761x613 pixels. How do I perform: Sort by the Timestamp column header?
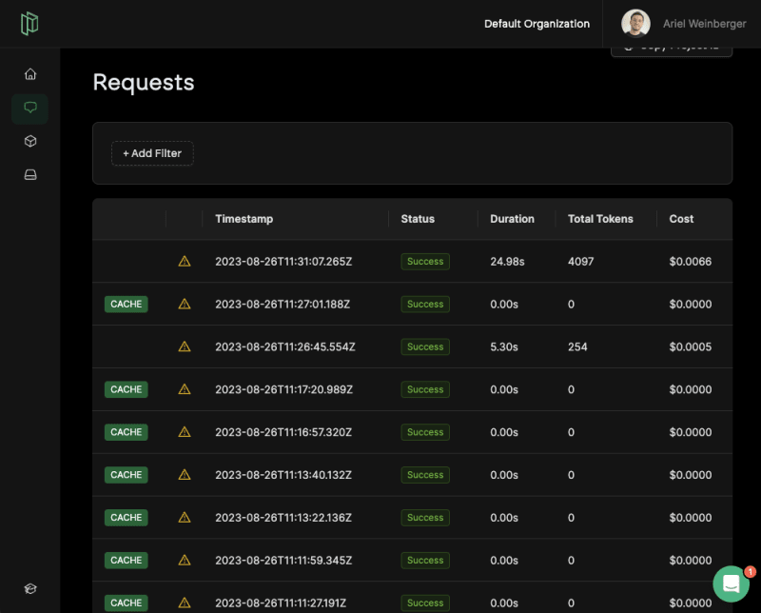coord(244,219)
